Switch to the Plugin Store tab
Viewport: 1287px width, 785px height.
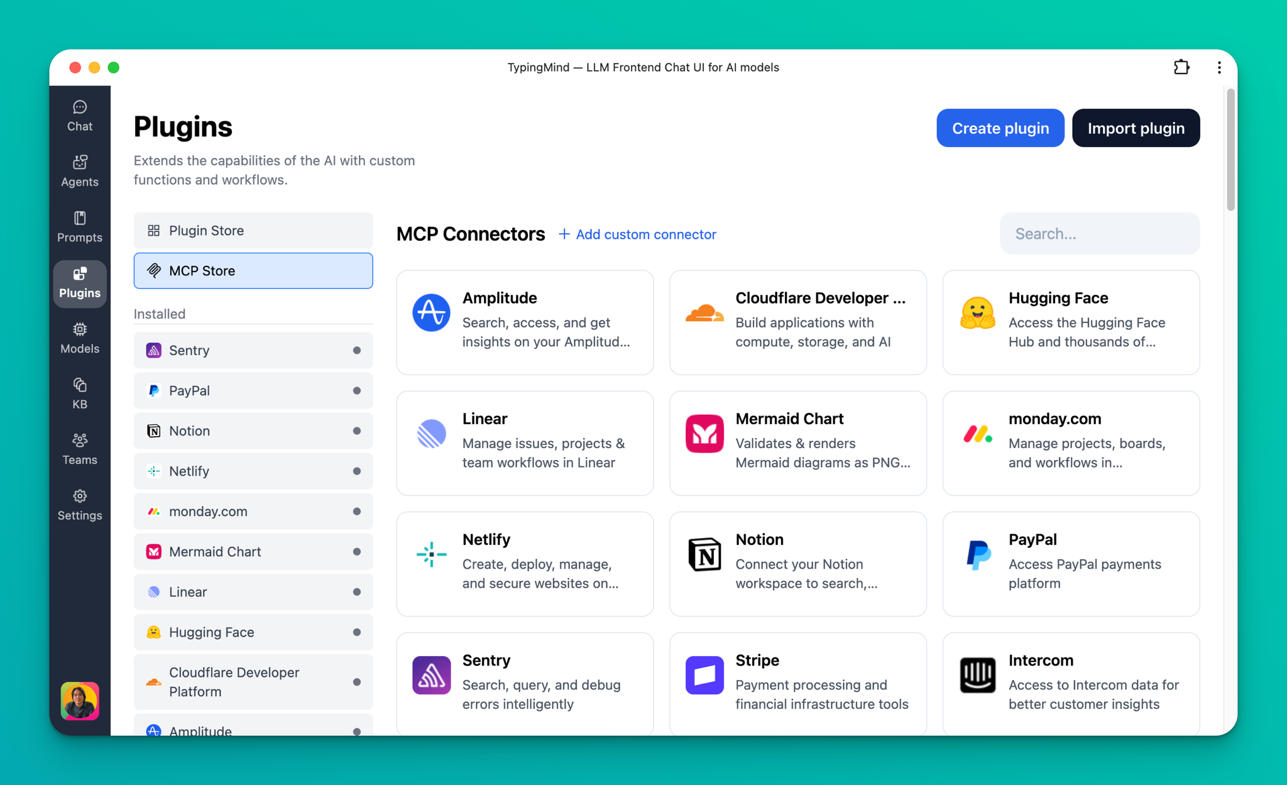(253, 231)
